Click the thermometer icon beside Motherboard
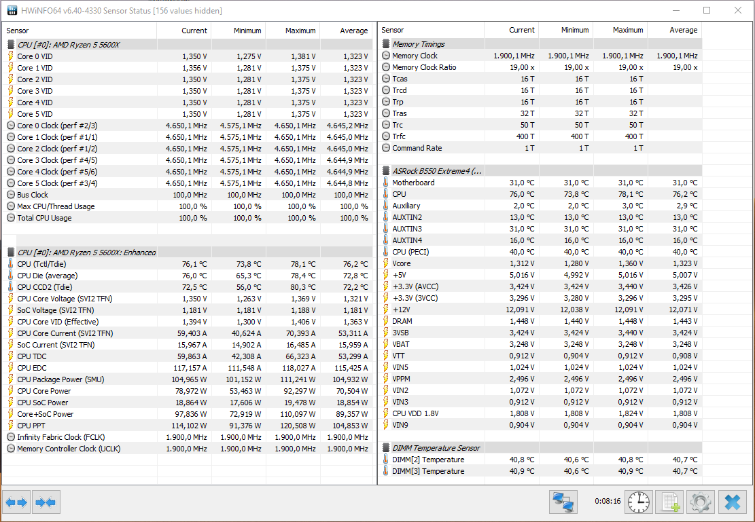Screen dimensions: 755x522 [386, 183]
